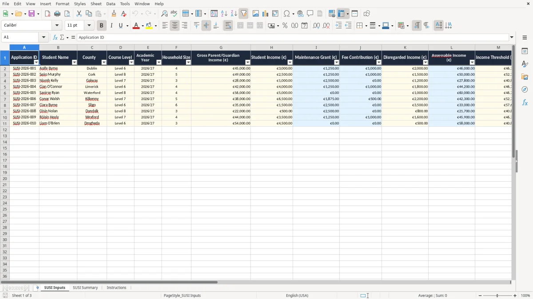Insert a chart from the toolbar
The image size is (533, 299).
click(266, 14)
